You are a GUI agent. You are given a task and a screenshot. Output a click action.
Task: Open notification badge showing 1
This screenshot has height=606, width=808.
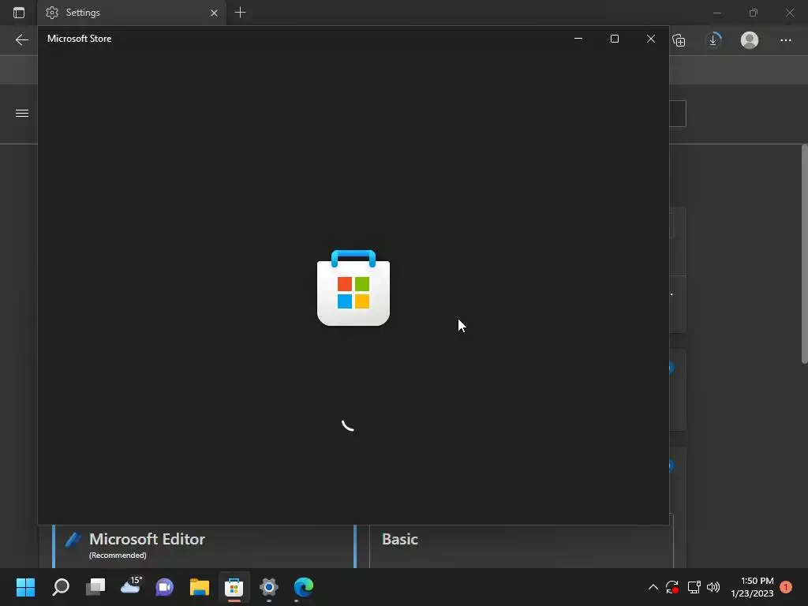coord(786,587)
